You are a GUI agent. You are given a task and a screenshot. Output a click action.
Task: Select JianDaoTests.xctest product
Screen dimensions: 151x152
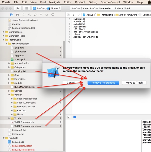tap(22, 146)
